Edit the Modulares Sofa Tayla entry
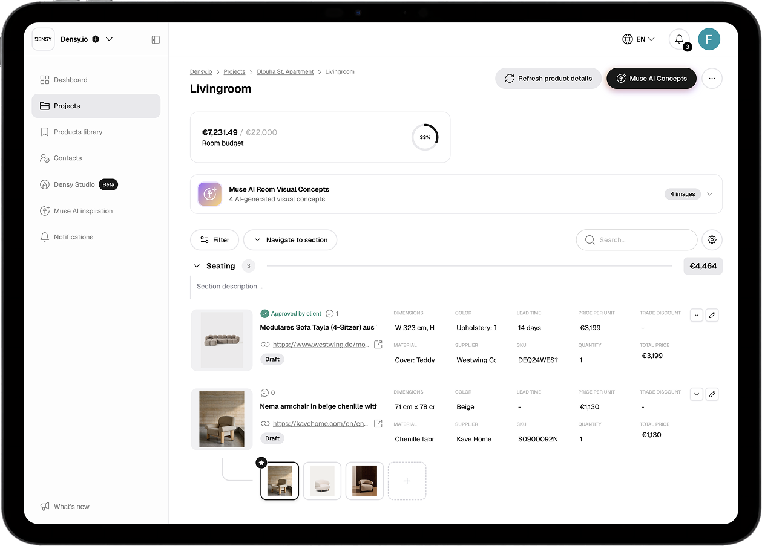 tap(712, 315)
